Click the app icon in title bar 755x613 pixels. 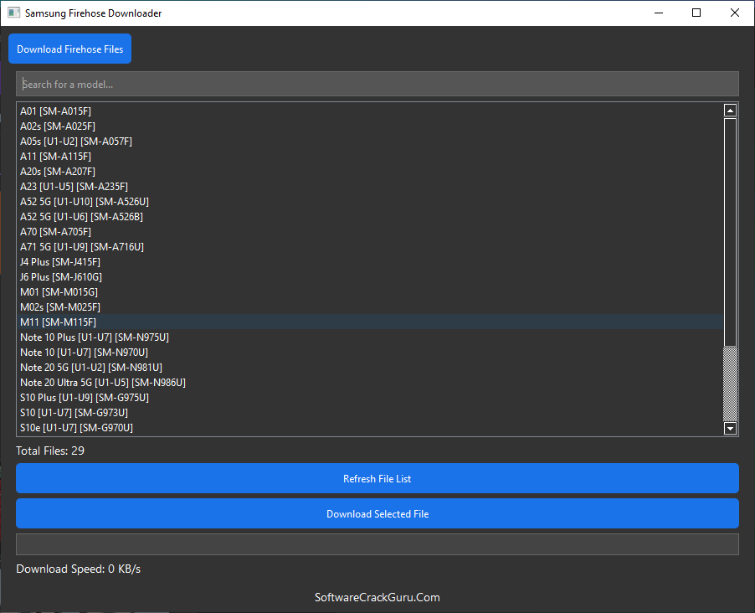point(13,13)
